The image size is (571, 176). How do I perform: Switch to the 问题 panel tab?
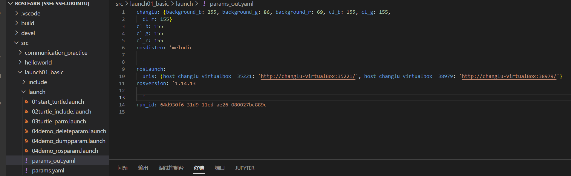pyautogui.click(x=123, y=168)
